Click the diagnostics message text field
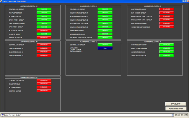 [x=89, y=115]
